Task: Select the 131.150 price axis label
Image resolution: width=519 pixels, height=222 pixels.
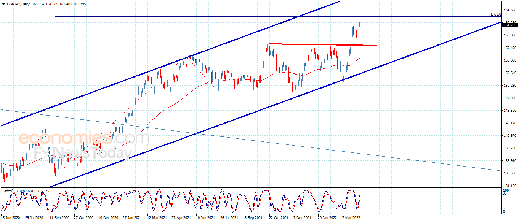Action: pyautogui.click(x=510, y=186)
